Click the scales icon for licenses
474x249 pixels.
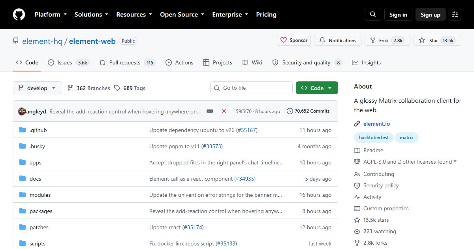(x=357, y=162)
